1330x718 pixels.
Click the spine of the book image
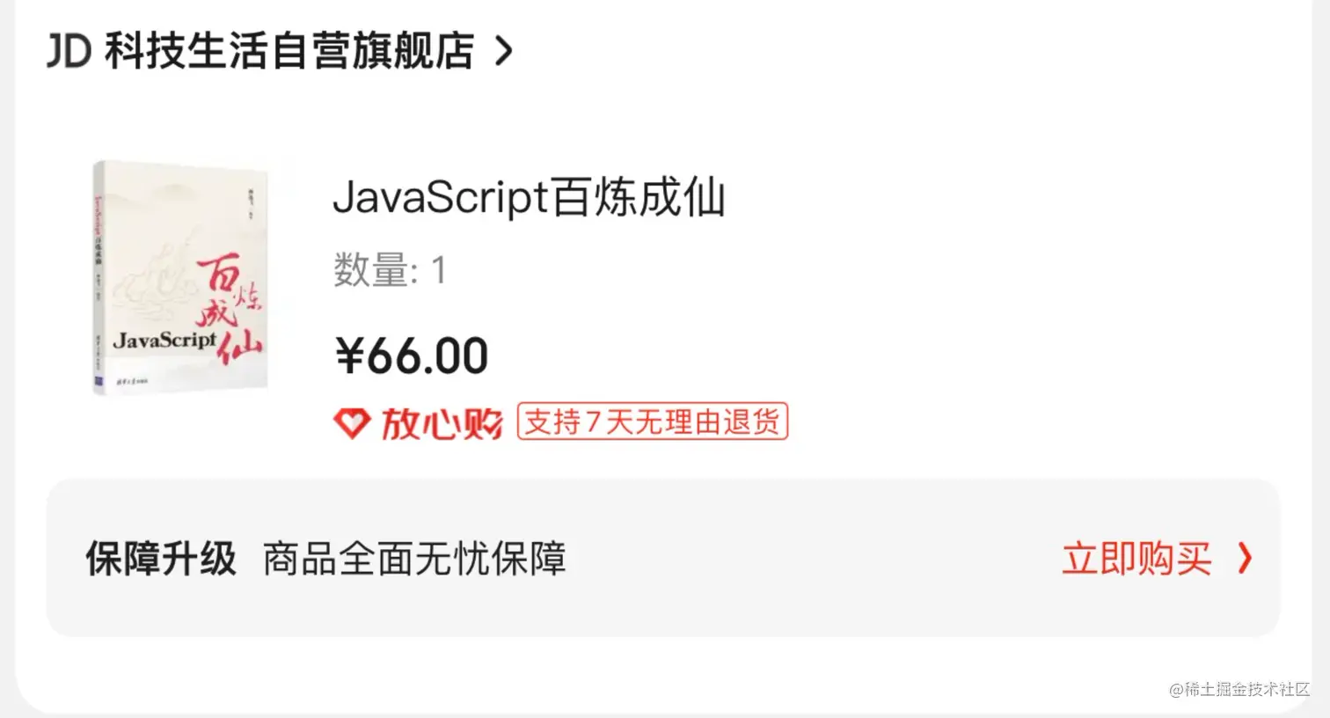point(99,276)
